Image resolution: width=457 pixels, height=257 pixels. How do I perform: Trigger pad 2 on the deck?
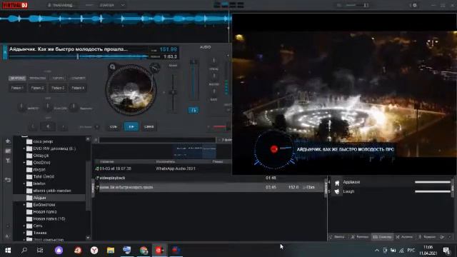coord(38,88)
